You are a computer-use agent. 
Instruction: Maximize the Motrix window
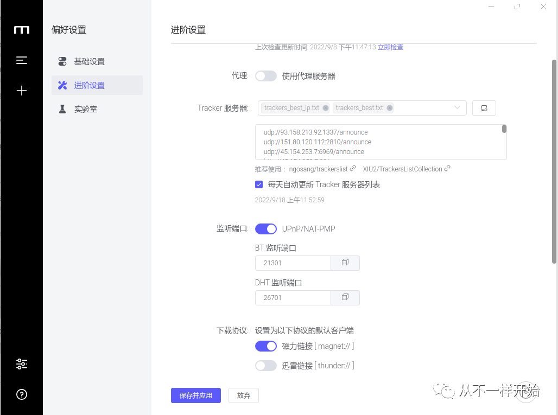click(x=517, y=7)
